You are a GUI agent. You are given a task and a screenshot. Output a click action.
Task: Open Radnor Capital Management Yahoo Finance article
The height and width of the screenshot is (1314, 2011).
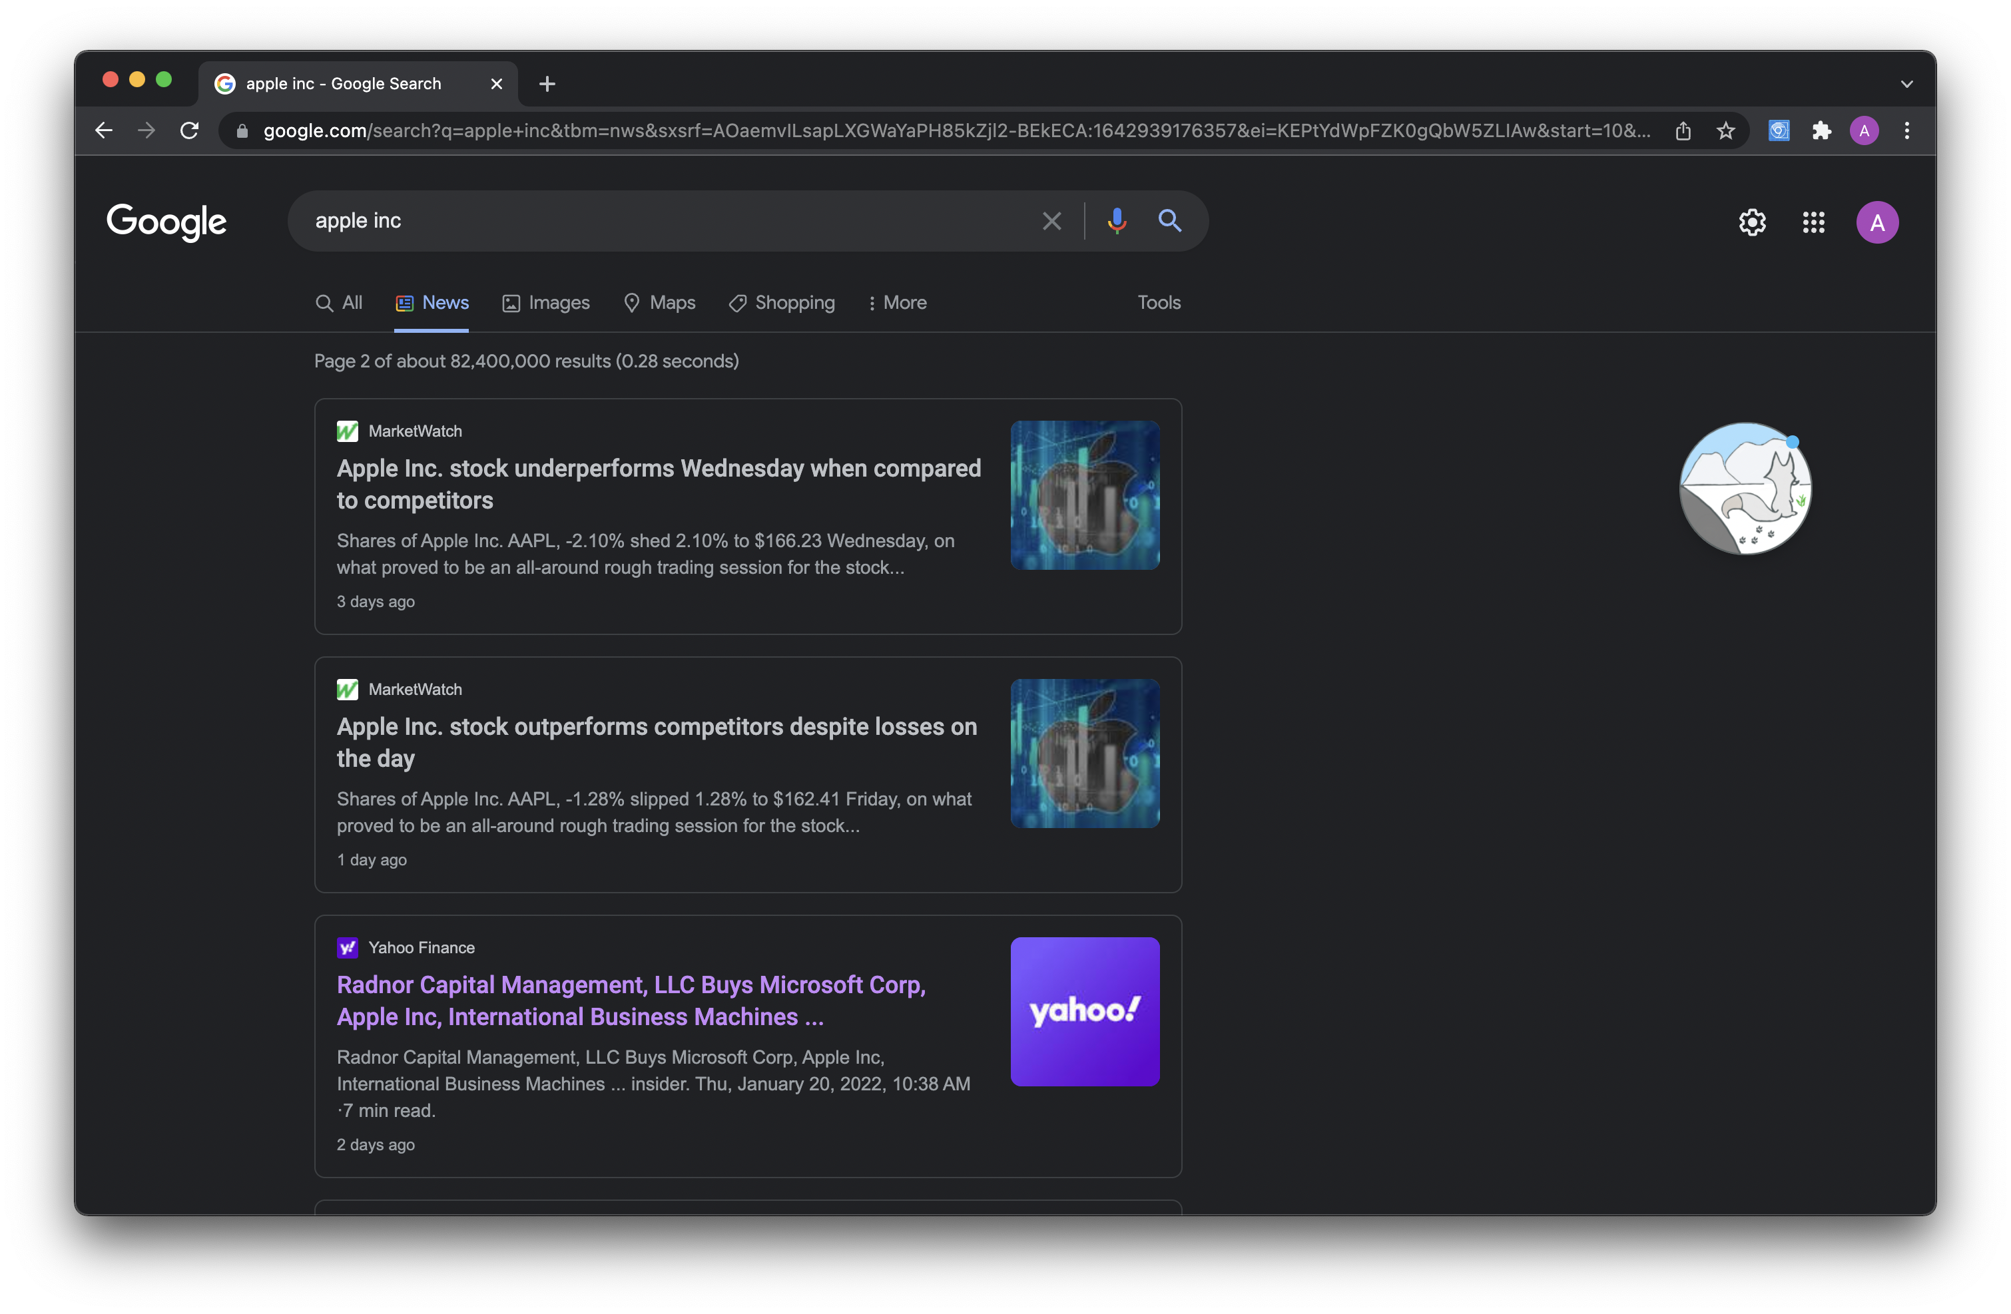(631, 1000)
